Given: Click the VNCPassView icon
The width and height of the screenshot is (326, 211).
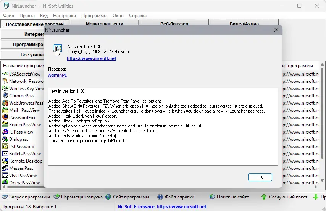Looking at the screenshot, I should pos(5,176).
